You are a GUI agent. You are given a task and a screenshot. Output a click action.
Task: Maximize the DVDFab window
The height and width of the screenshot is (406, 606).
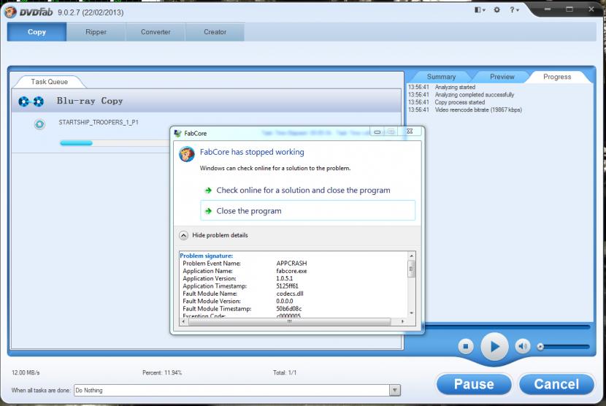(569, 9)
